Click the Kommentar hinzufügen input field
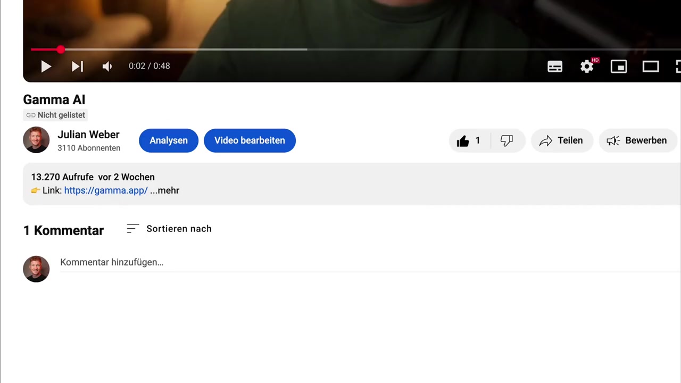This screenshot has height=383, width=681. pos(370,262)
